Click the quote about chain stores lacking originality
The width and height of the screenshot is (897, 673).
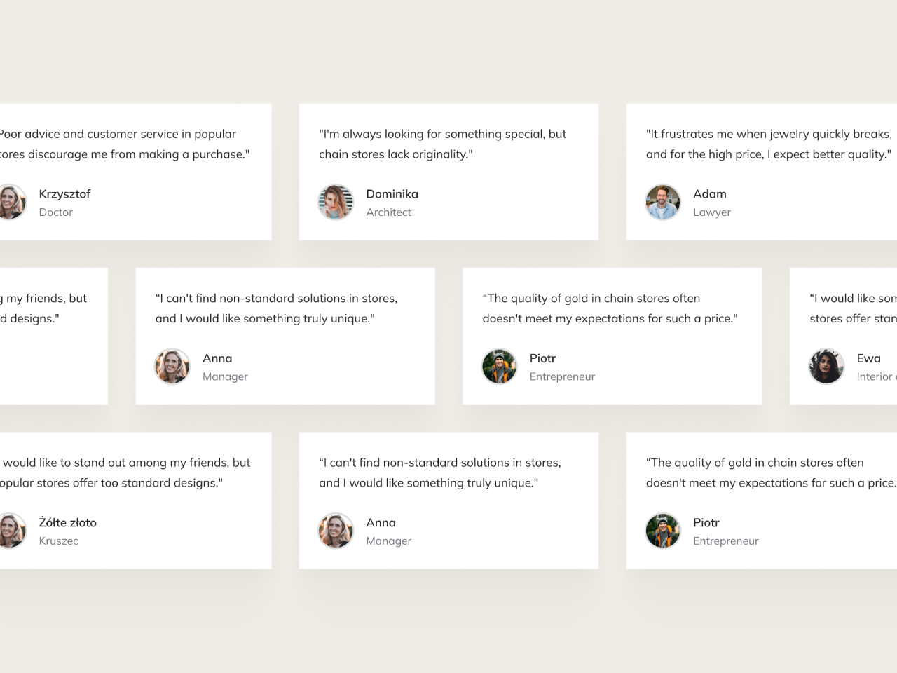(443, 144)
